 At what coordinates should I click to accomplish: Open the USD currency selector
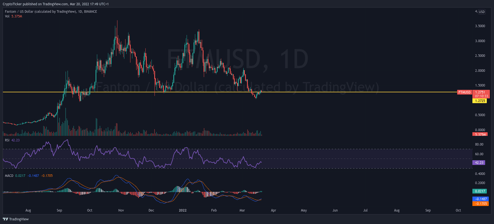pyautogui.click(x=482, y=12)
